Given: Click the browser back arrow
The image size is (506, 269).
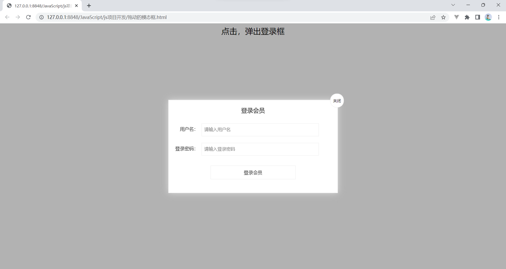Looking at the screenshot, I should 7,17.
